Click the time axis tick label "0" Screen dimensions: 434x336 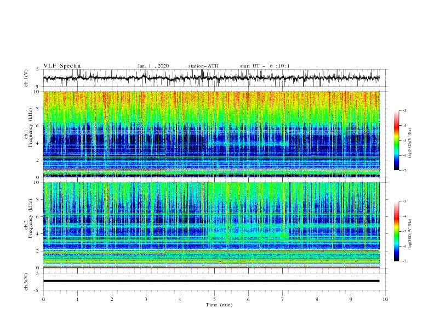coord(43,299)
